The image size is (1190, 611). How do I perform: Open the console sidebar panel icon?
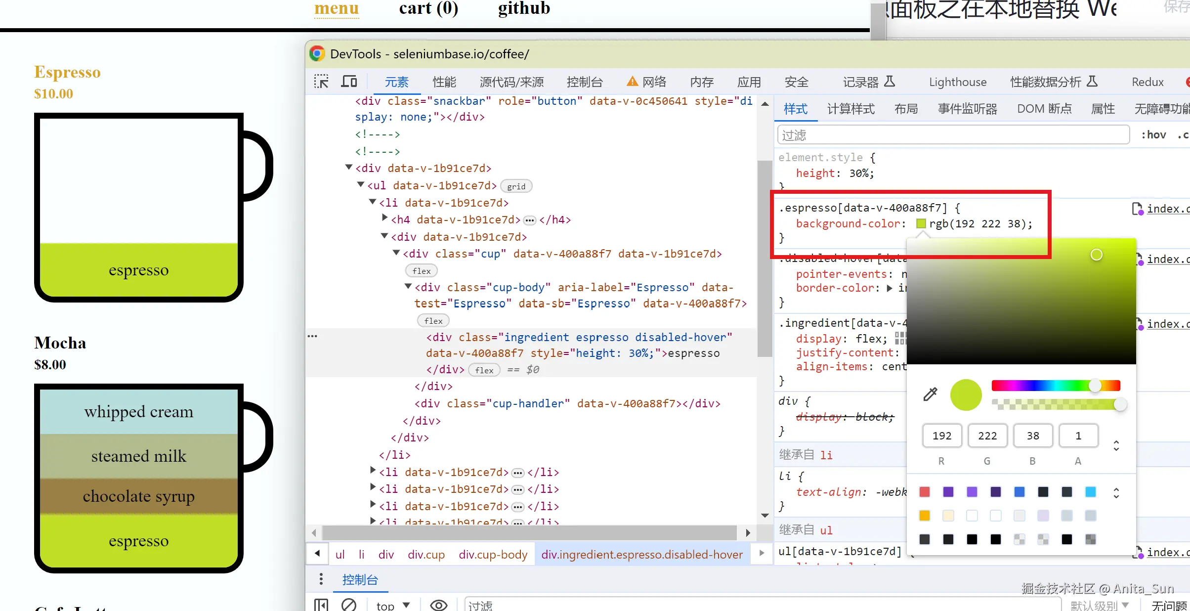pyautogui.click(x=321, y=605)
